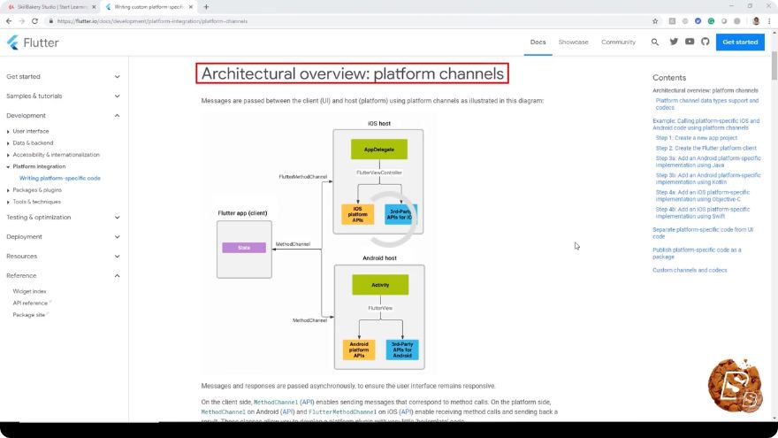The image size is (778, 438).
Task: Reload the page with the refresh icon
Action: point(34,21)
